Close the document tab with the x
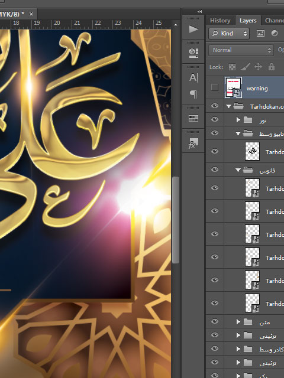 31,14
